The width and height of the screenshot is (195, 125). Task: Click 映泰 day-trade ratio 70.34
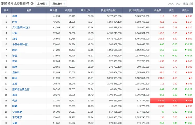[x=91, y=22]
